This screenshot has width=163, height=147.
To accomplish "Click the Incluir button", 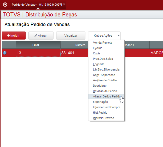I will 14,36.
